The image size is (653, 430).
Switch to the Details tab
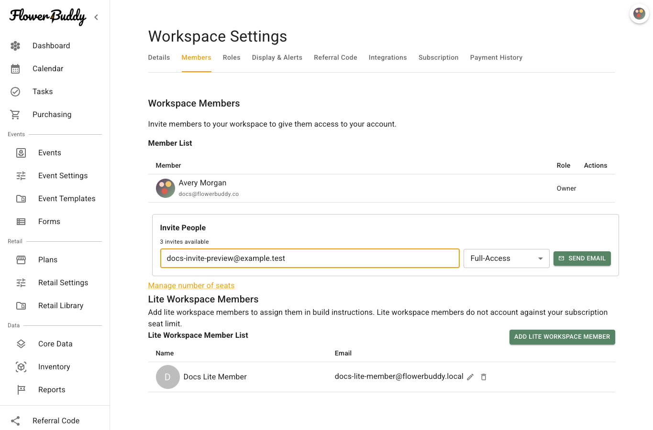[159, 57]
